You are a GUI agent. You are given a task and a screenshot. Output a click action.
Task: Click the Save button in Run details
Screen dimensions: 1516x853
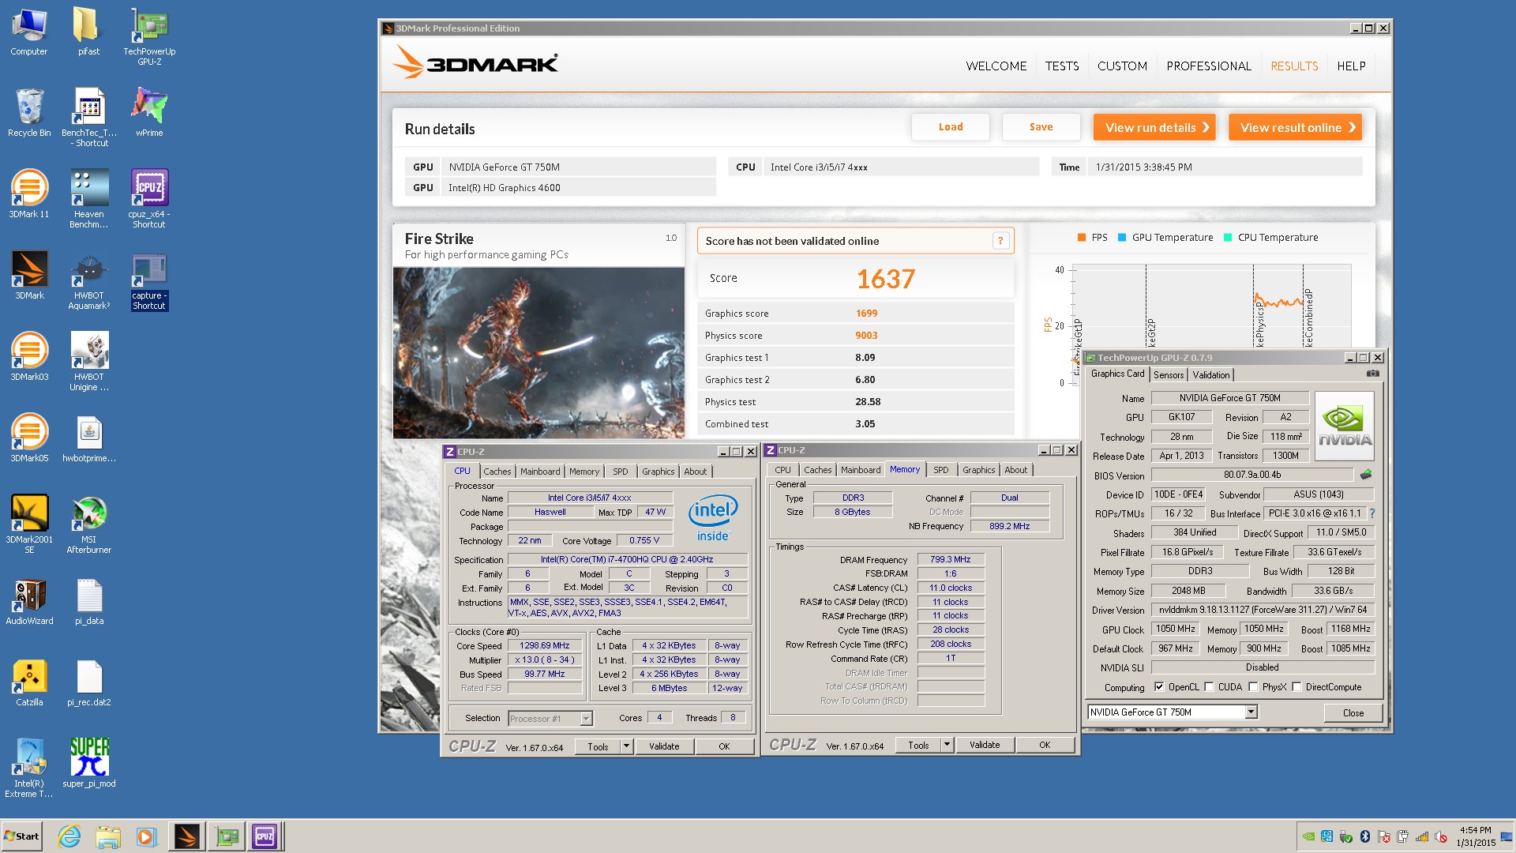1041,127
